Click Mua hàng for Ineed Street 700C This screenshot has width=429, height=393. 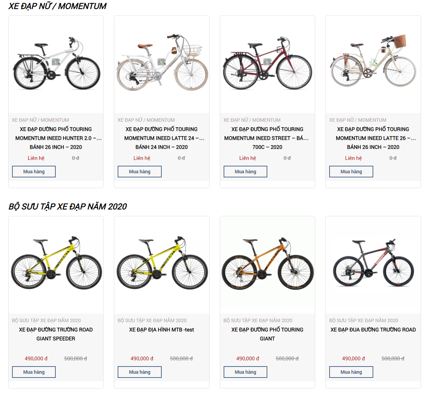245,172
